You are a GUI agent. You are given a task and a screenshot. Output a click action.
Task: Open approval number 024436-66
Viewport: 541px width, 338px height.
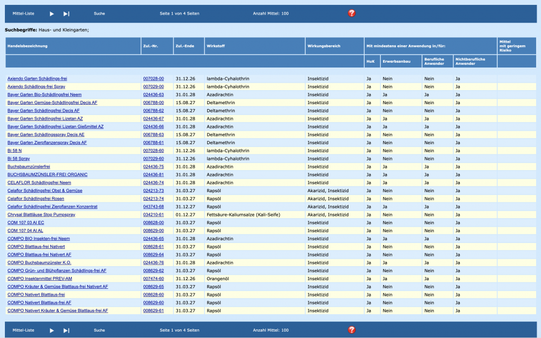(154, 127)
